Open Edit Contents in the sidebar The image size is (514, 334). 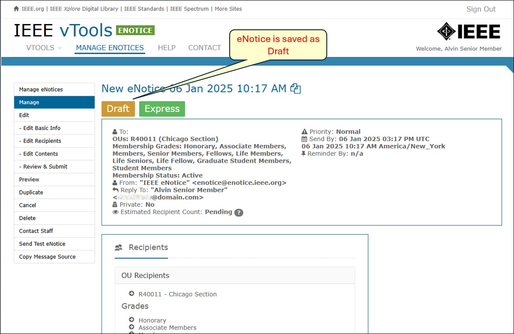coord(54,154)
